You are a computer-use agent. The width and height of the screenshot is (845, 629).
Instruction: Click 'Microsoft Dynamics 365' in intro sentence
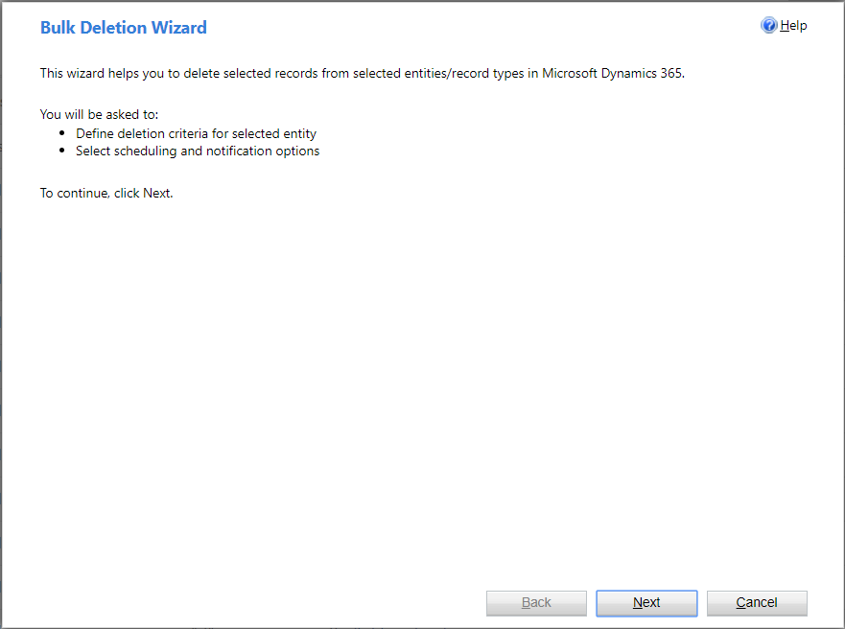[612, 73]
